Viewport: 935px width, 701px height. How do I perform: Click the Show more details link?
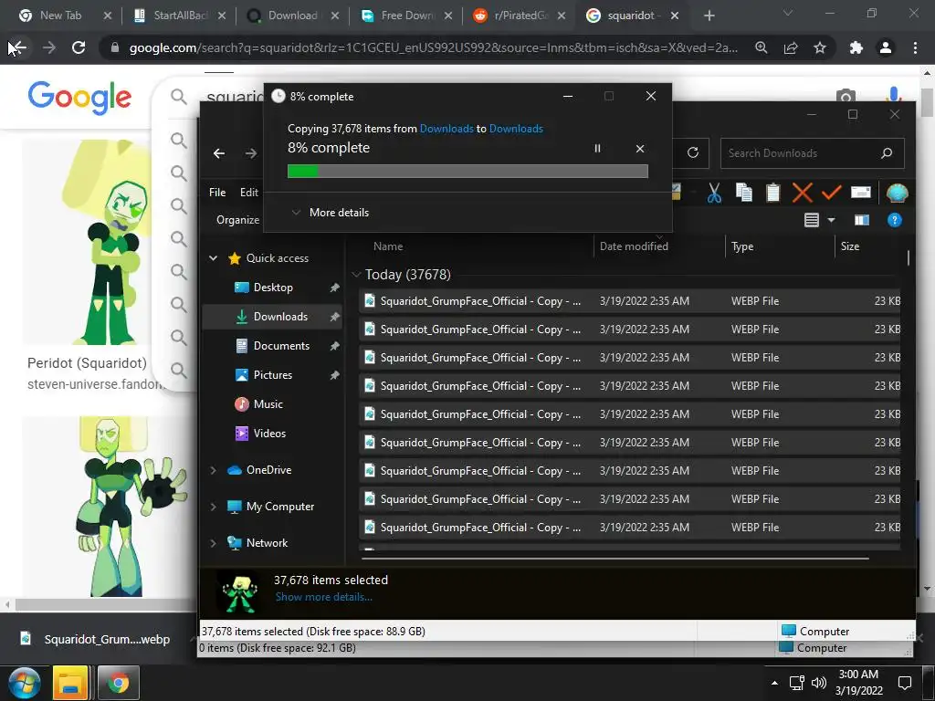[x=324, y=597]
